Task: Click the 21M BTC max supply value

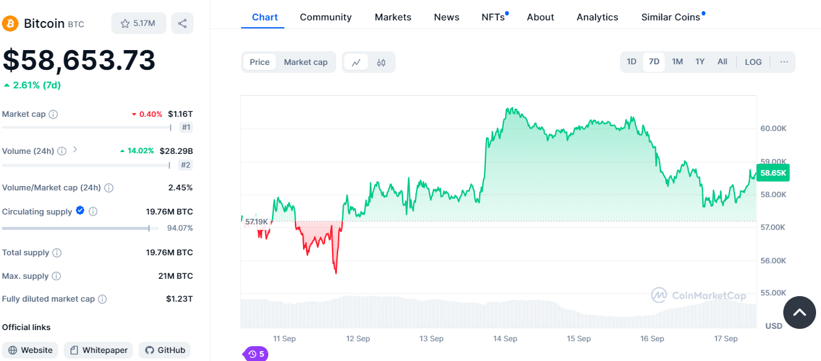Action: [x=176, y=276]
